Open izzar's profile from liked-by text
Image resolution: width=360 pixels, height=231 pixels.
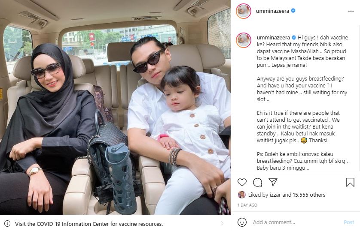pos(275,195)
